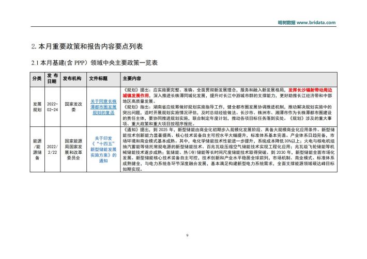Click the page number 9
This screenshot has height=259, width=367.
187,235
